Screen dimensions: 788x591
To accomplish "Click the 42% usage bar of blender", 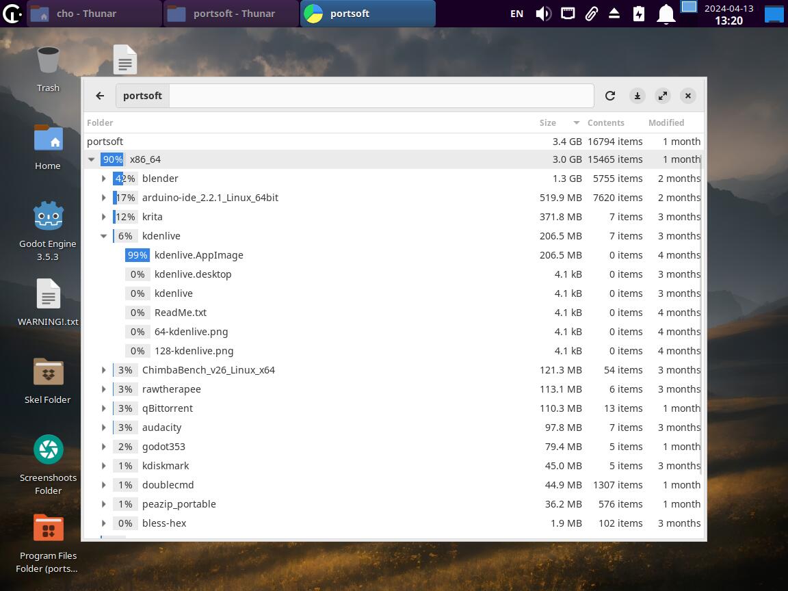I will click(124, 179).
